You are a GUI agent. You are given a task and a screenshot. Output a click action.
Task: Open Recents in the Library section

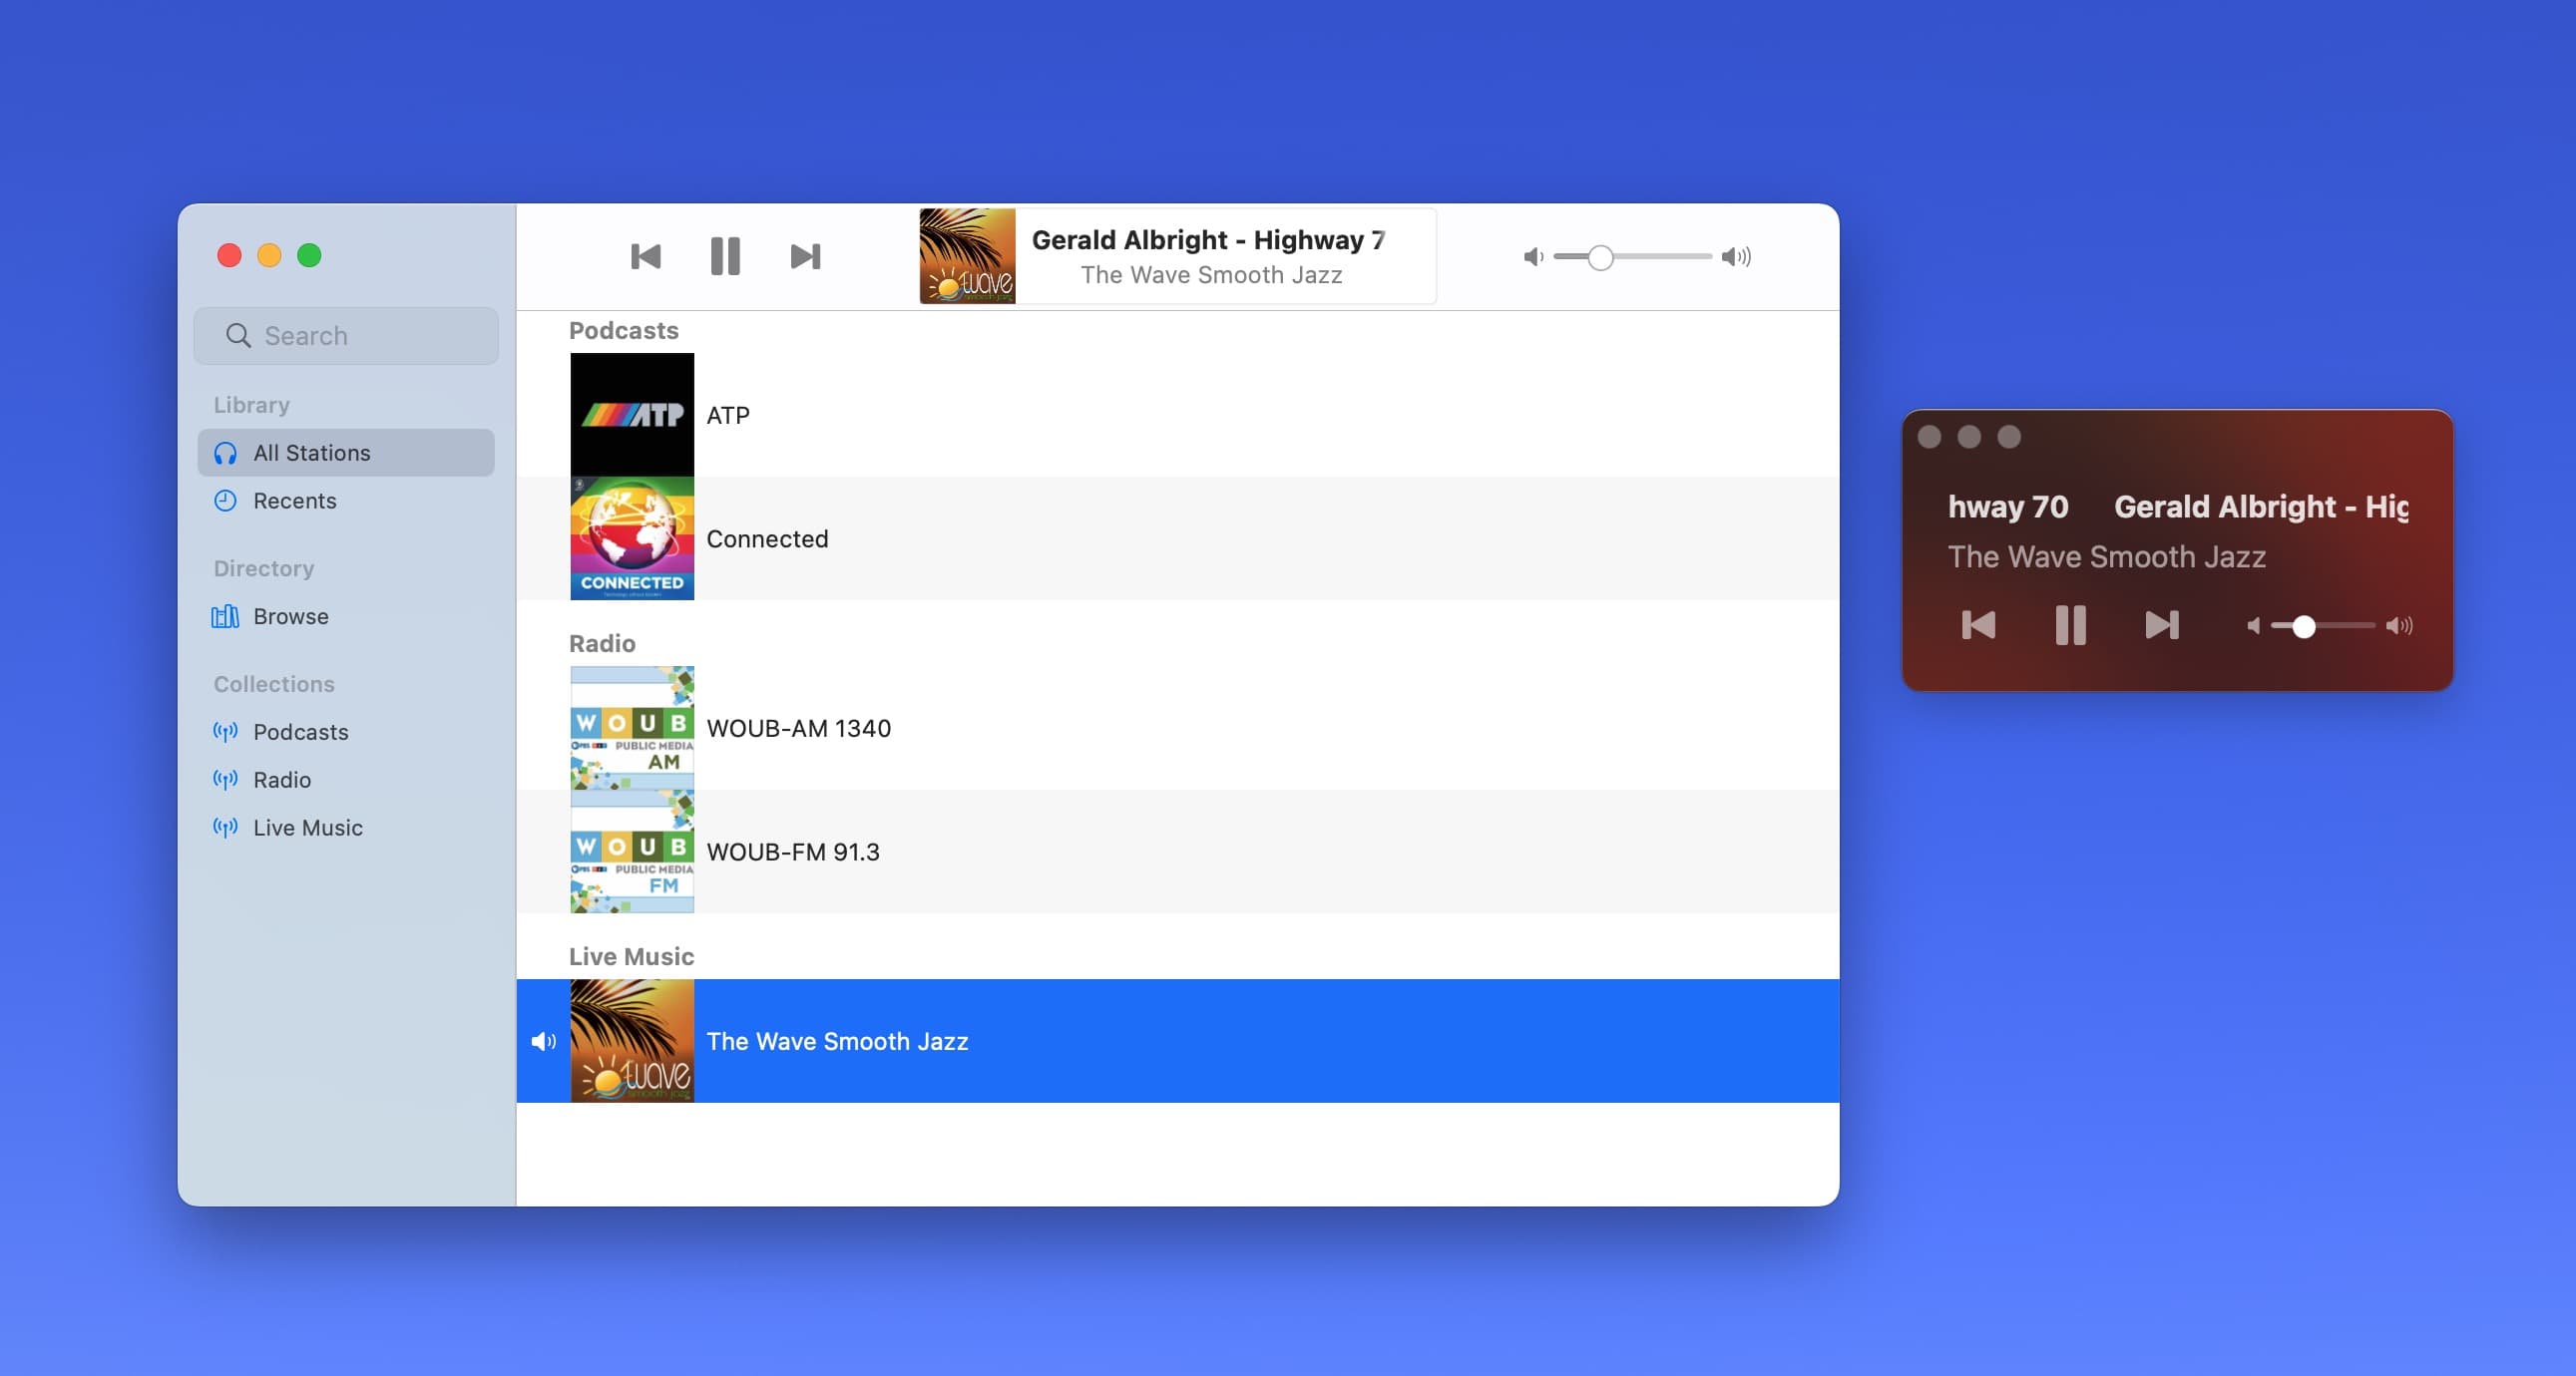coord(294,501)
